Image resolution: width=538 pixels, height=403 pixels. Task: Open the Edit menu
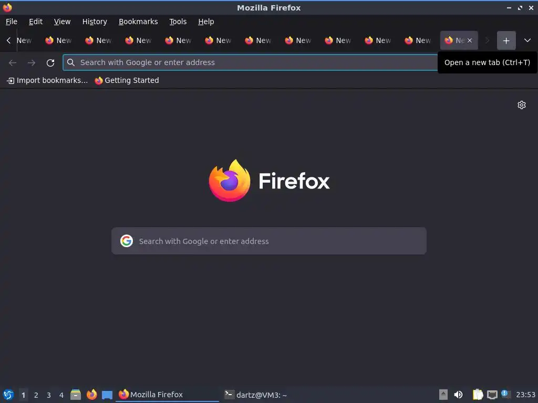[x=36, y=22]
